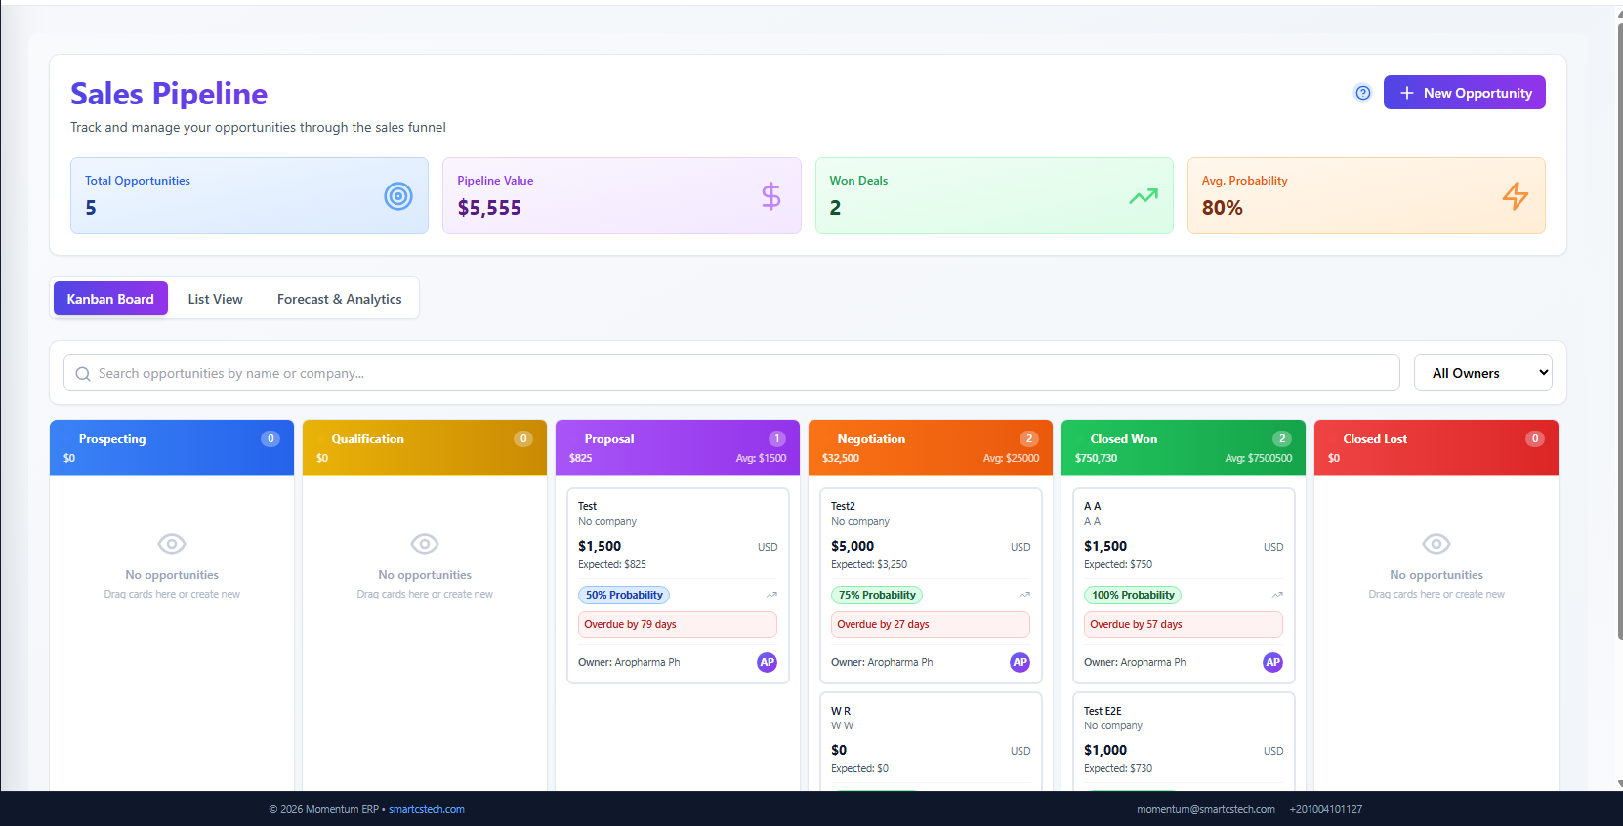Viewport: 1623px width, 826px height.
Task: Click 100% Probability badge
Action: coord(1133,595)
